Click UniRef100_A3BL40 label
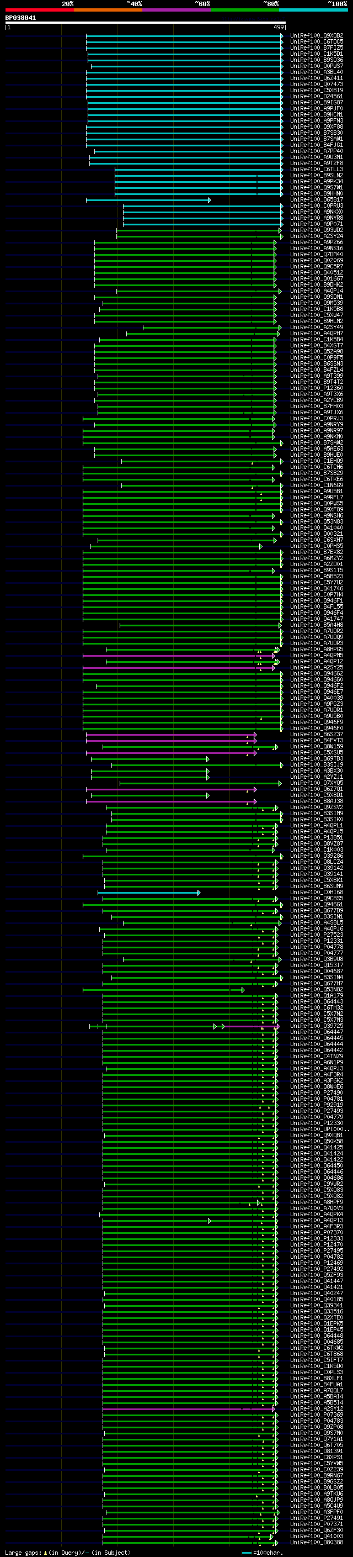The width and height of the screenshot is (353, 1557). click(316, 72)
